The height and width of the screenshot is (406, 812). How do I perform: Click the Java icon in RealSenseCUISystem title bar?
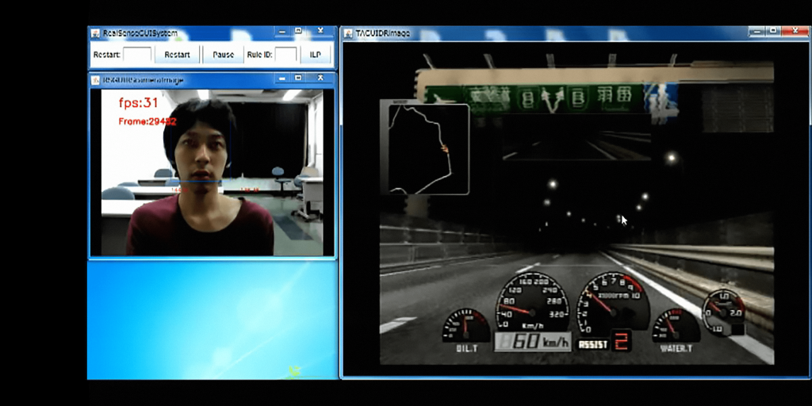95,33
